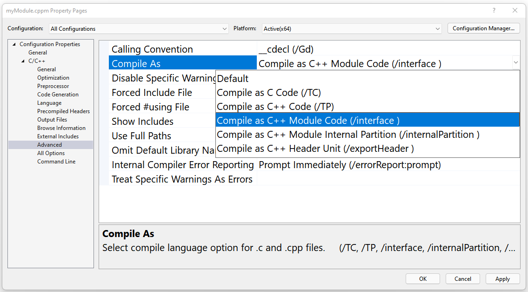Collapse the Configuration Properties tree node

click(x=14, y=44)
